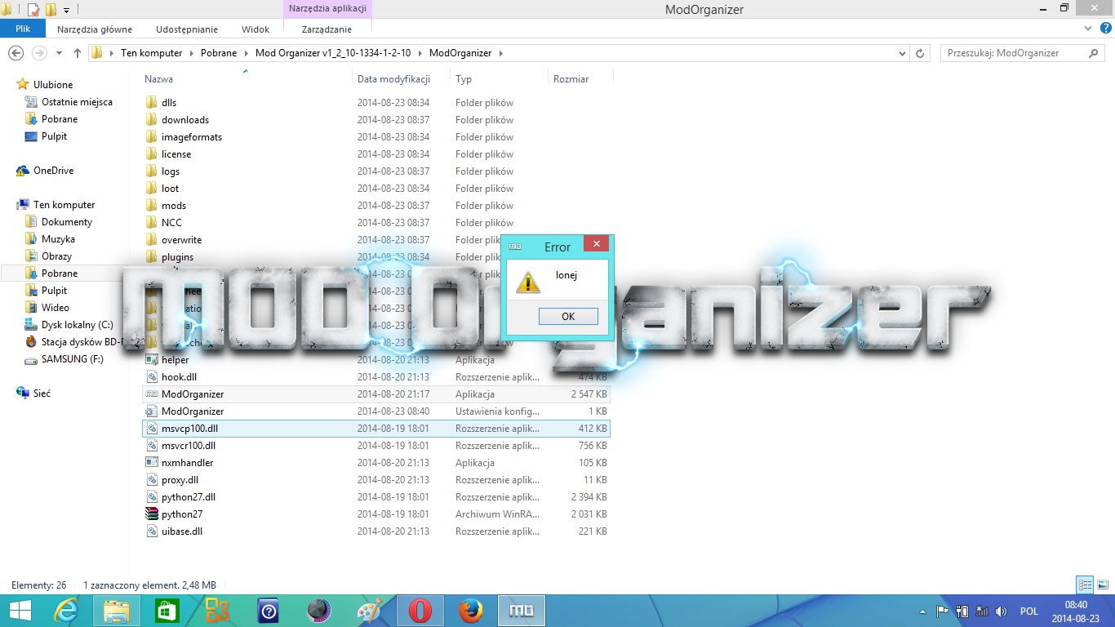This screenshot has width=1115, height=627.
Task: Open Dysk lokalny (C:) in sidebar
Action: click(x=77, y=325)
